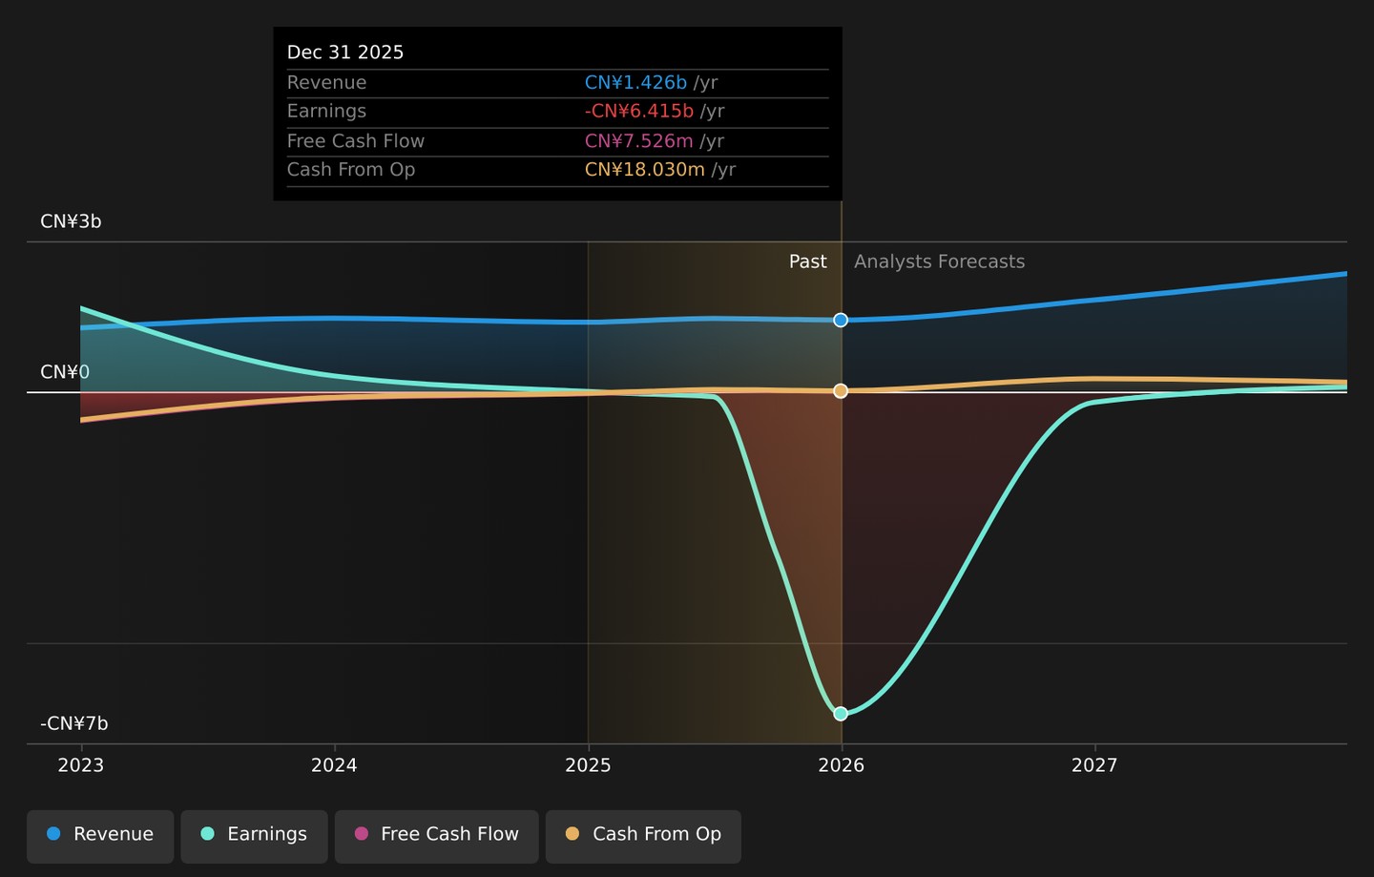Click the teal Earnings legend dot

[207, 834]
